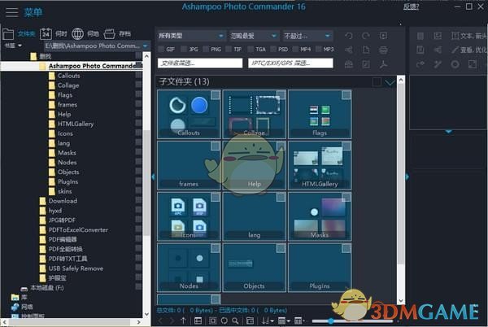This screenshot has width=488, height=327.
Task: Click the file name filter input field
Action: [200, 63]
